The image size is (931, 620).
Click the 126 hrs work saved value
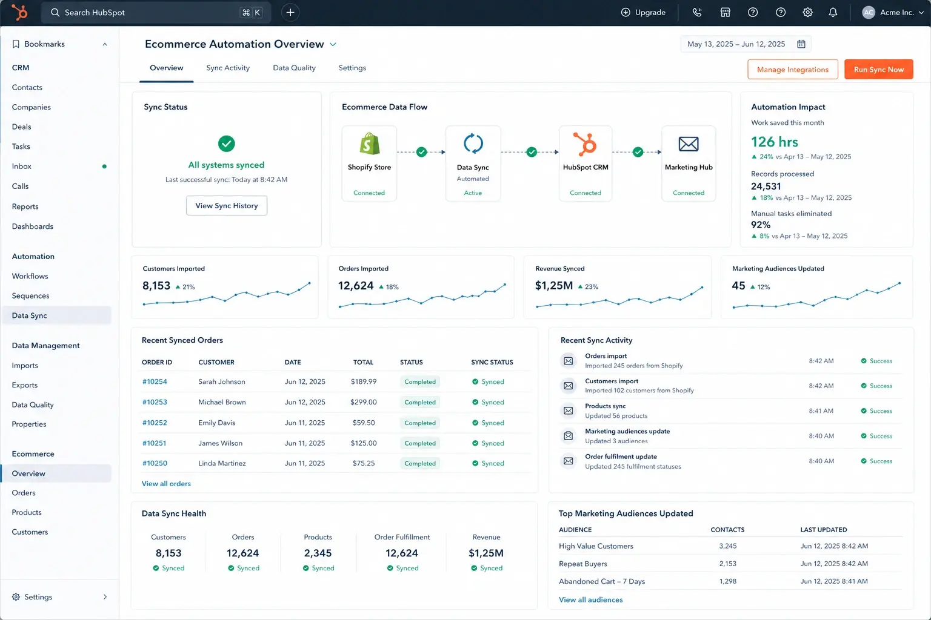coord(775,142)
